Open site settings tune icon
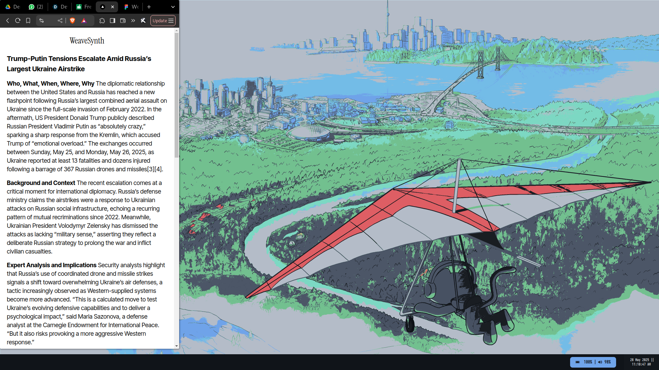Image resolution: width=659 pixels, height=370 pixels. (x=42, y=21)
